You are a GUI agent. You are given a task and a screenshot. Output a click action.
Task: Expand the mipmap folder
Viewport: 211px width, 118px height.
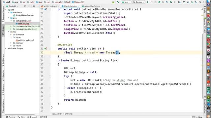11,43
